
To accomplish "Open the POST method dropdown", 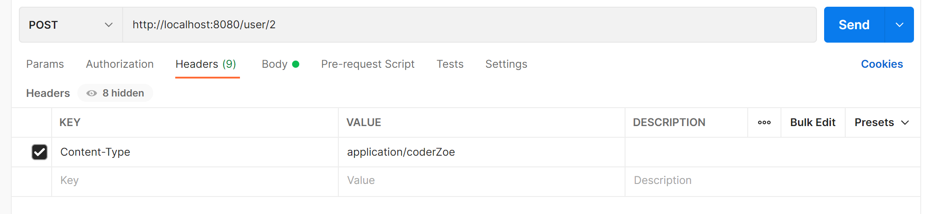I will tap(71, 25).
